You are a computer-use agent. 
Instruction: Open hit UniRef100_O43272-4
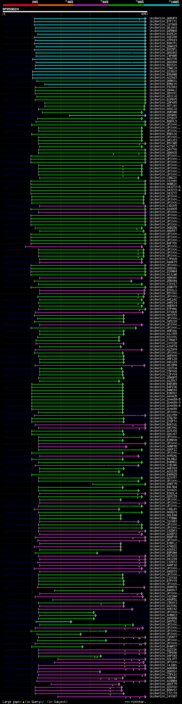(x=165, y=190)
